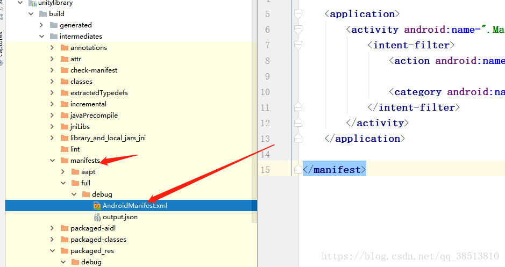Expand the annotations folder arrow

point(52,48)
